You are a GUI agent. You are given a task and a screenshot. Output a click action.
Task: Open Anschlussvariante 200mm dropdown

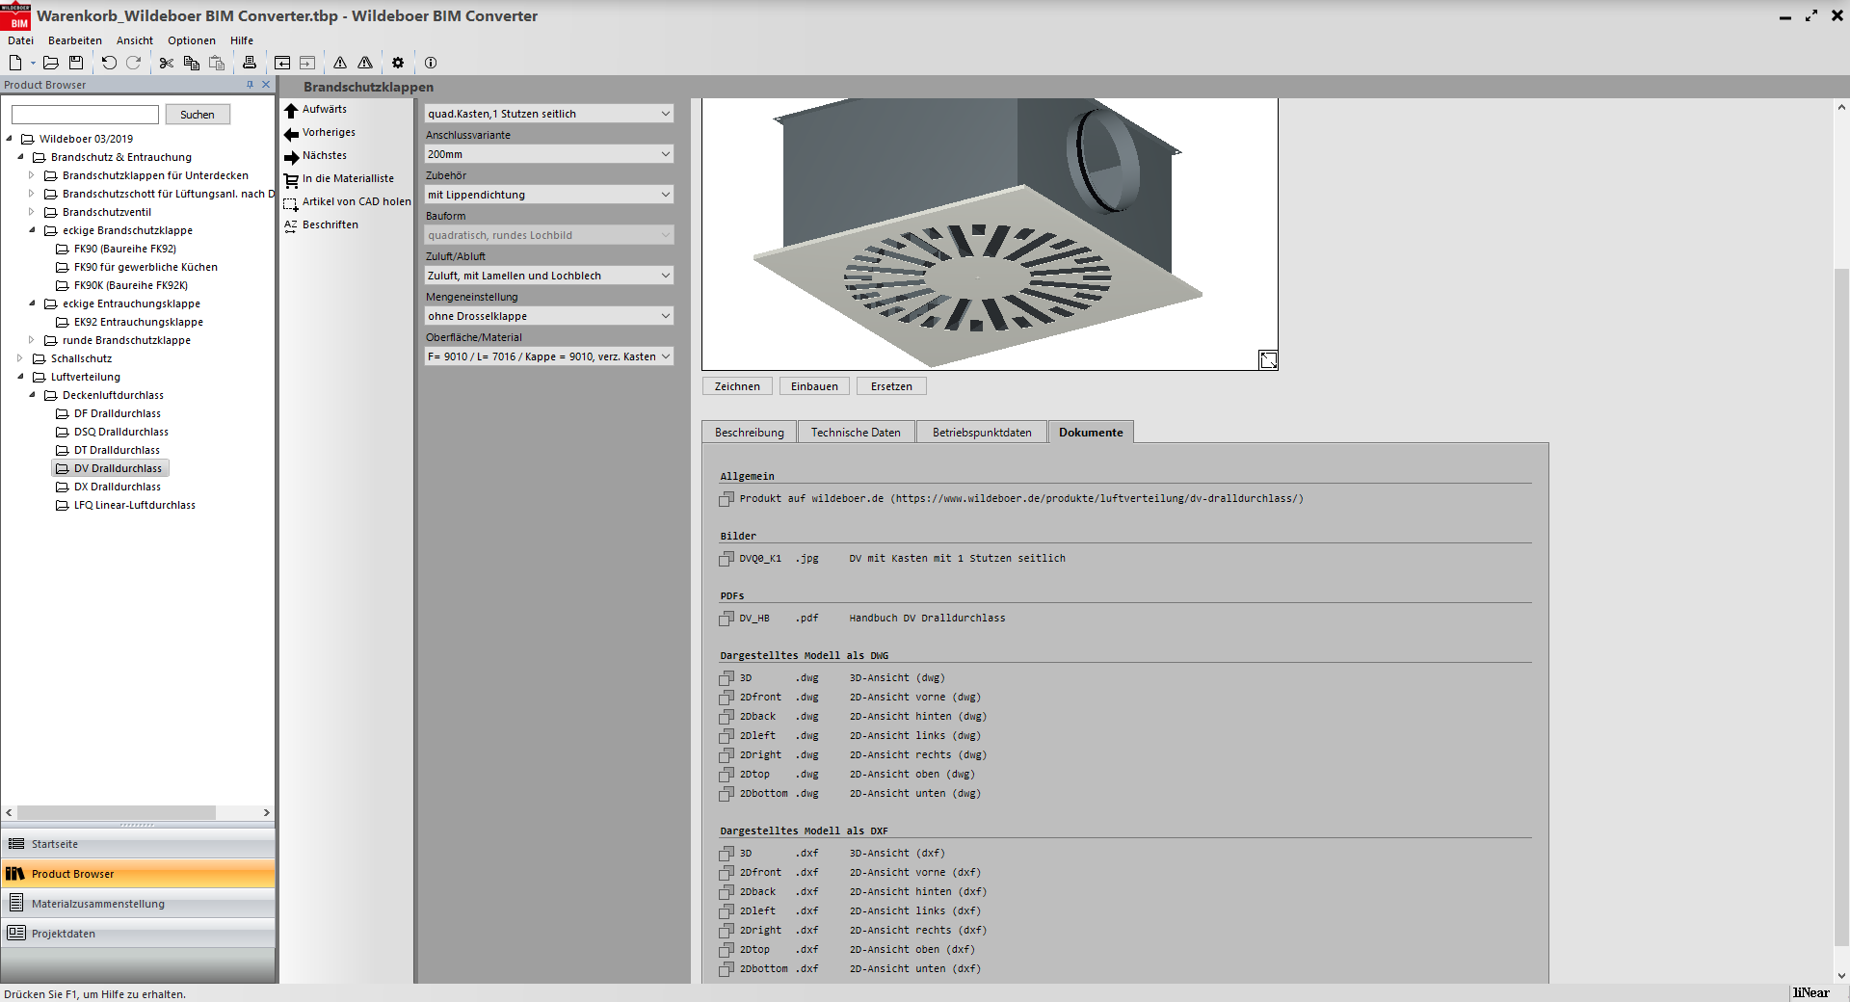pyautogui.click(x=549, y=154)
